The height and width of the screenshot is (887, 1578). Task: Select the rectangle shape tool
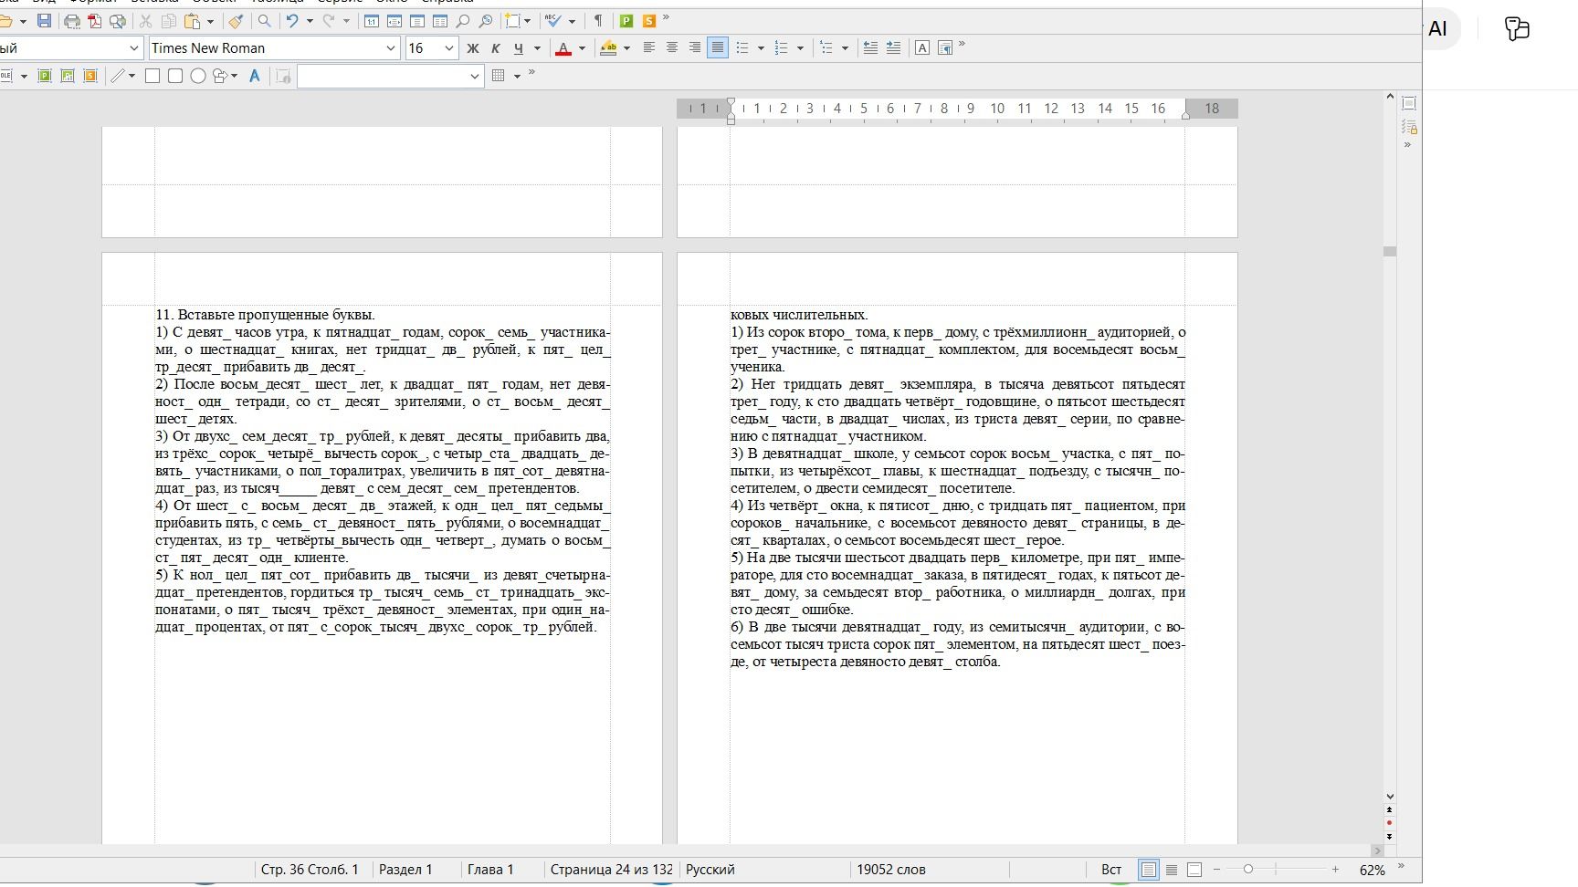click(x=153, y=76)
